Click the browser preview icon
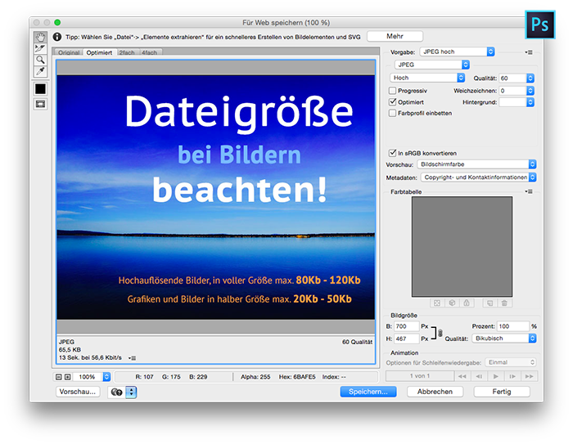Viewport: 573px width, 444px height. pos(116,392)
